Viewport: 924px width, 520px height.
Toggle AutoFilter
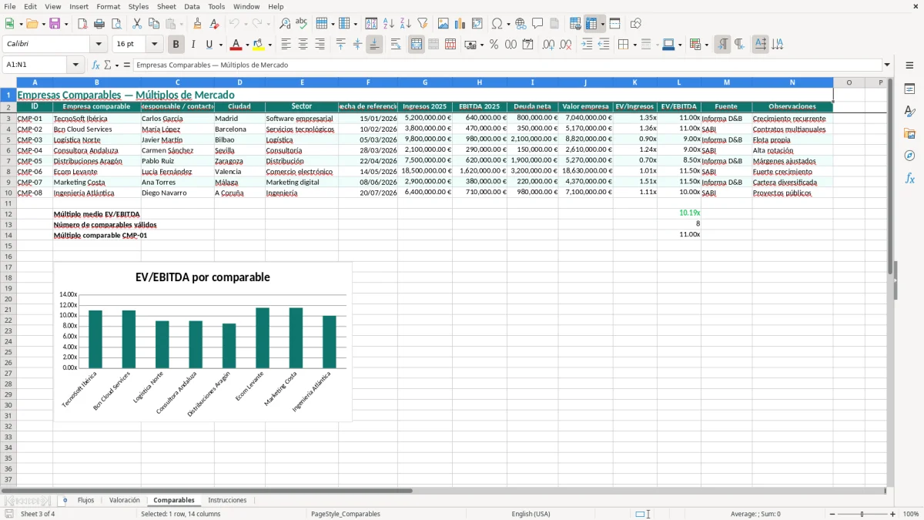[x=422, y=24]
